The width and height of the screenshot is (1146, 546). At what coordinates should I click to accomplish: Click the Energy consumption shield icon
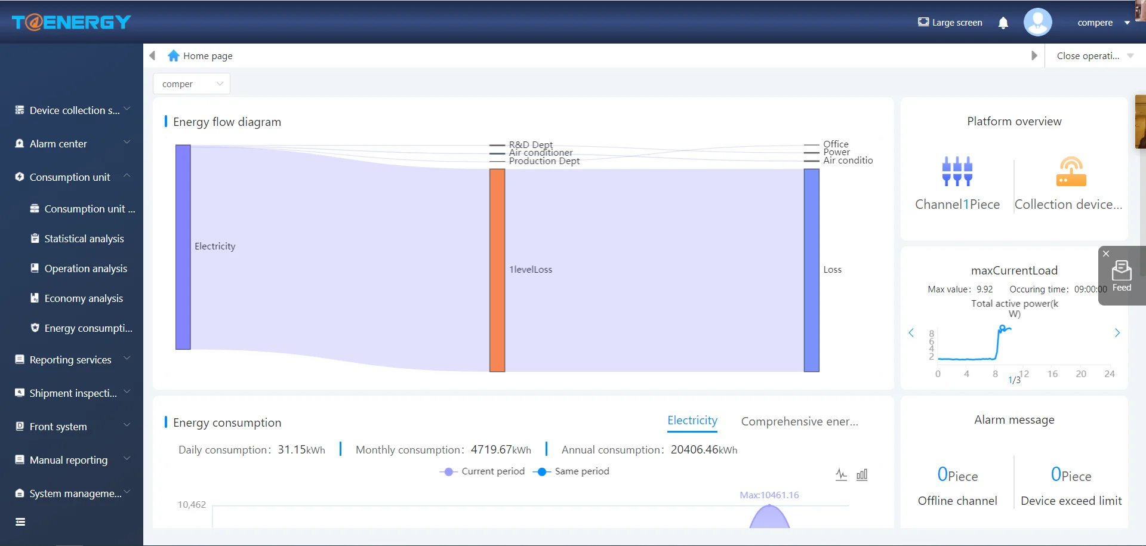(35, 328)
